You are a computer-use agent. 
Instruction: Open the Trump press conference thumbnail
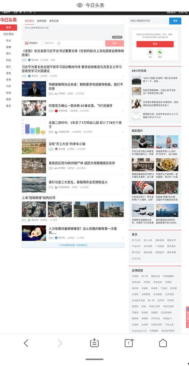click(x=34, y=89)
